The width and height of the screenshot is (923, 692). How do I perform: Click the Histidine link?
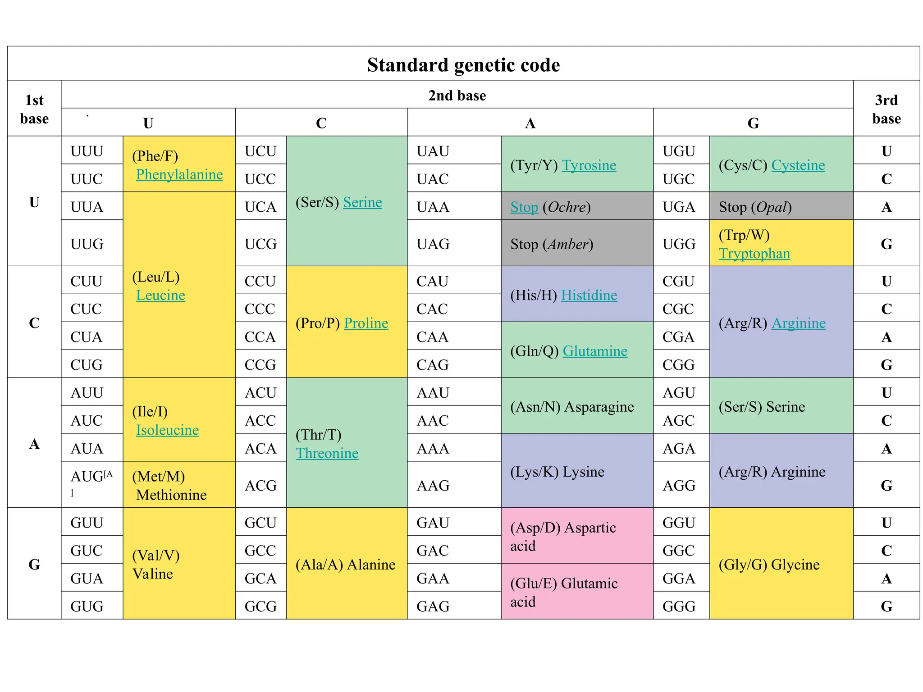[589, 296]
